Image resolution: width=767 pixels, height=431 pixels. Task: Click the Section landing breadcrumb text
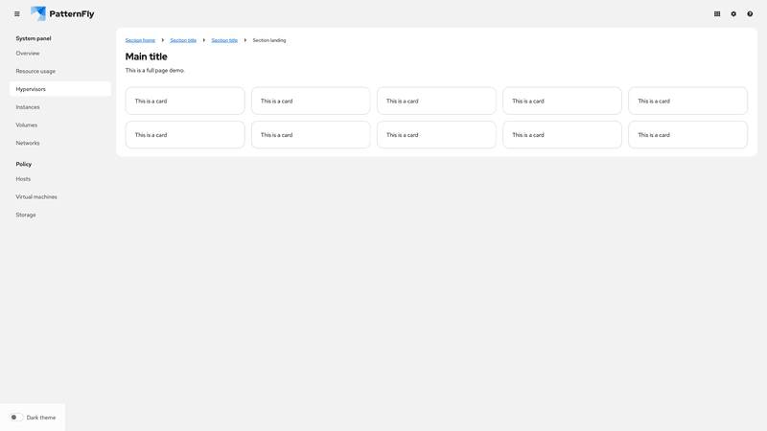pos(269,40)
